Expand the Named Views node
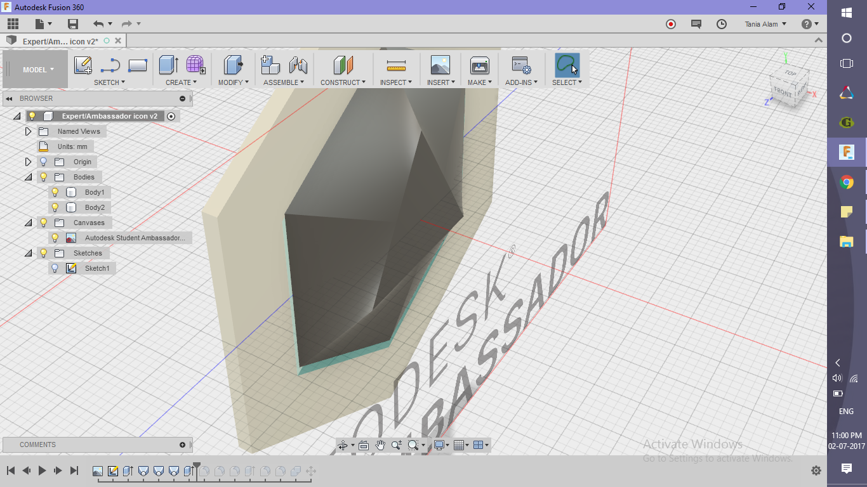 pos(28,131)
